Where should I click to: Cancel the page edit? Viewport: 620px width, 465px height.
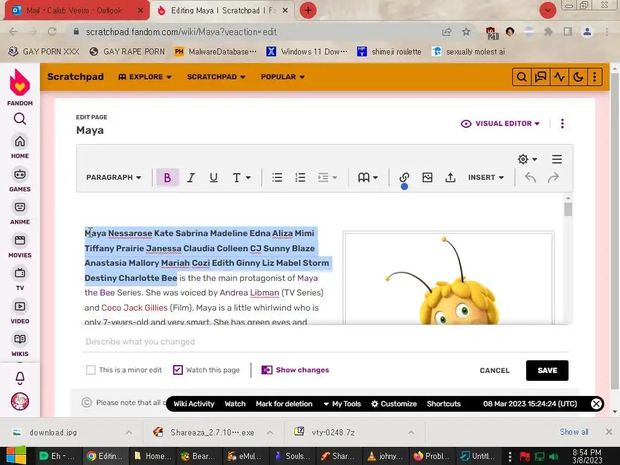[x=495, y=371]
